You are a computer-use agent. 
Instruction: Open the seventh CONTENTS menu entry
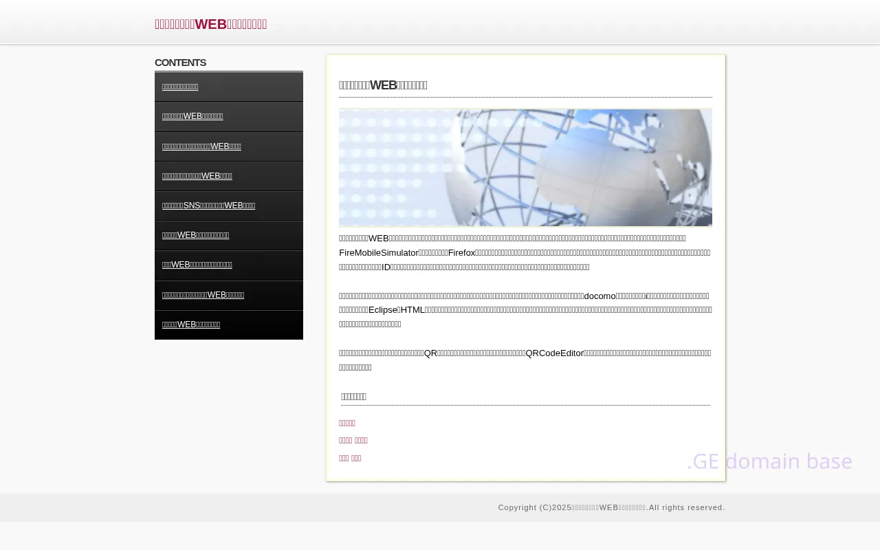[197, 265]
